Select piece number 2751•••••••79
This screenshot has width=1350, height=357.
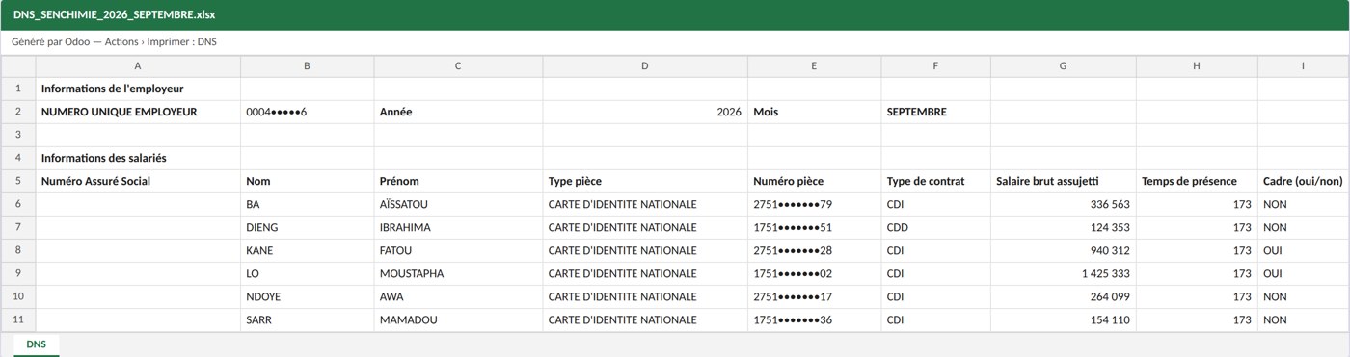(x=814, y=204)
